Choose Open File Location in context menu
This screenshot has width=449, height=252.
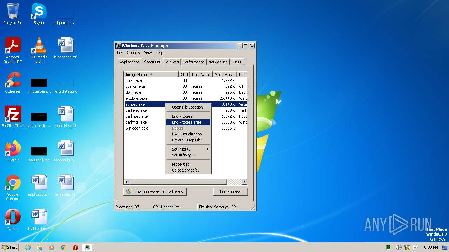pos(188,107)
